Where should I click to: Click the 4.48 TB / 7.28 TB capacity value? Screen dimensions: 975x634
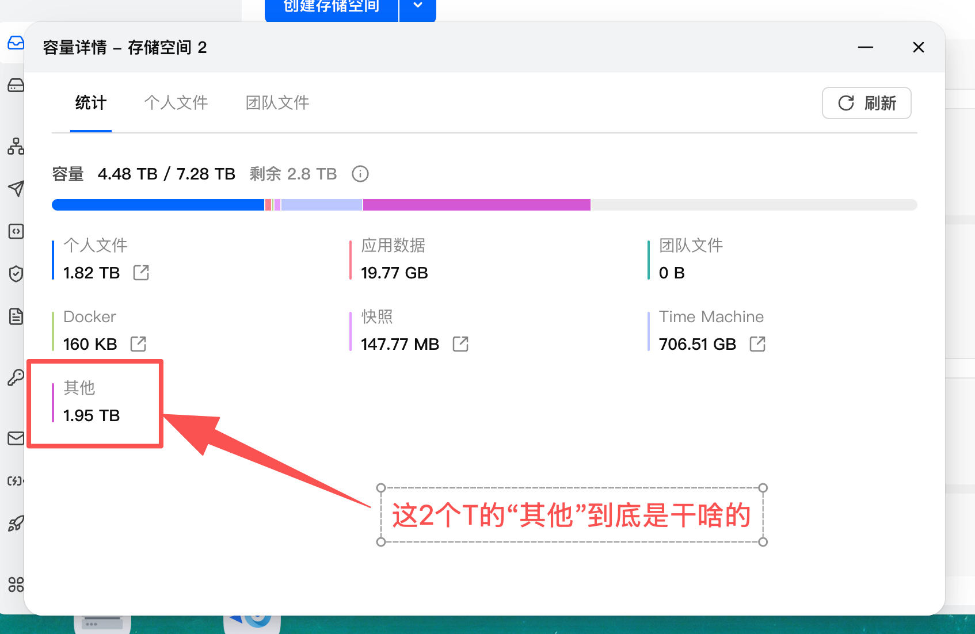[166, 174]
